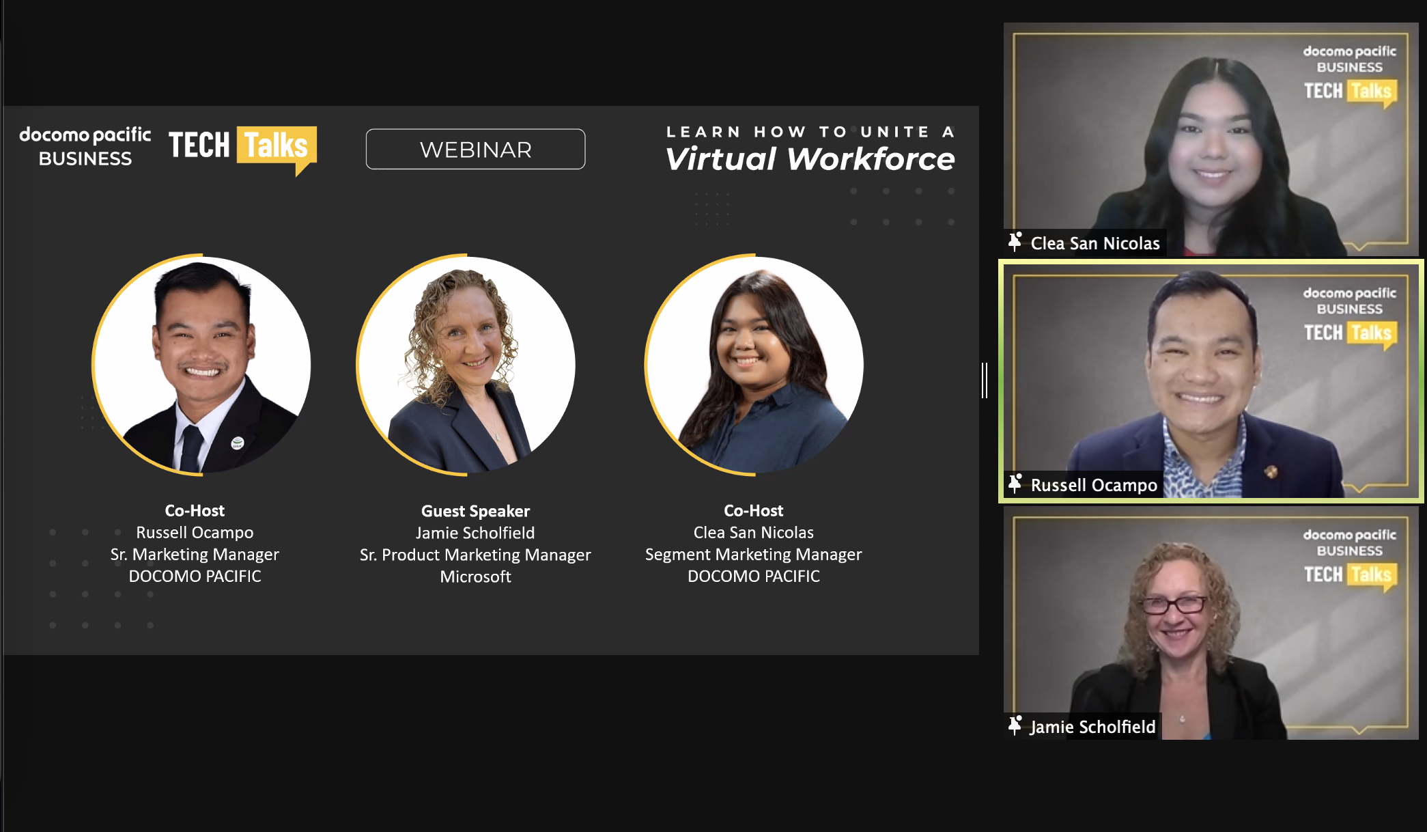Click the Clea San Nicolas name label on her video
Screen dimensions: 1427x832
click(x=1095, y=243)
